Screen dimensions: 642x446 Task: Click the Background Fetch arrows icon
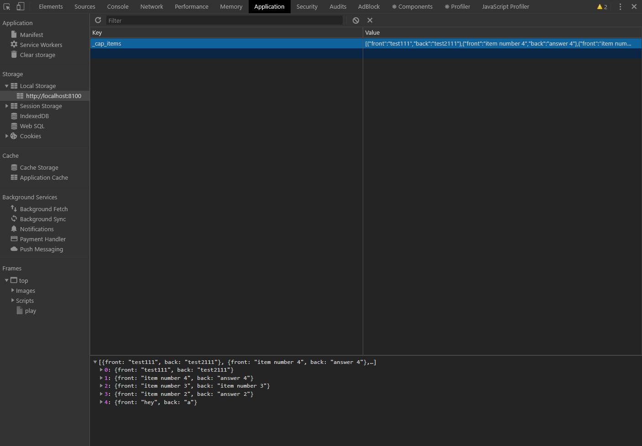click(x=14, y=208)
